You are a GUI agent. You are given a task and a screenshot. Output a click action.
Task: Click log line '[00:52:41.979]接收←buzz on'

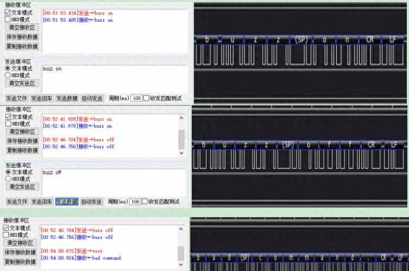pyautogui.click(x=78, y=126)
